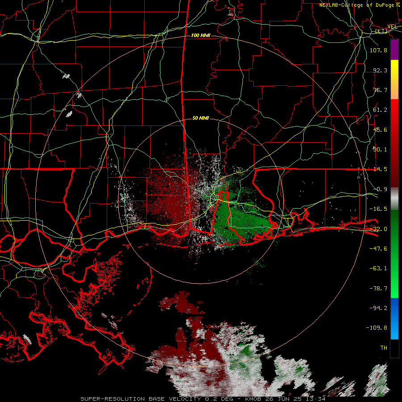This screenshot has height=402, width=402.
Task: Click the -63.1 velocity scale value
Action: [378, 268]
